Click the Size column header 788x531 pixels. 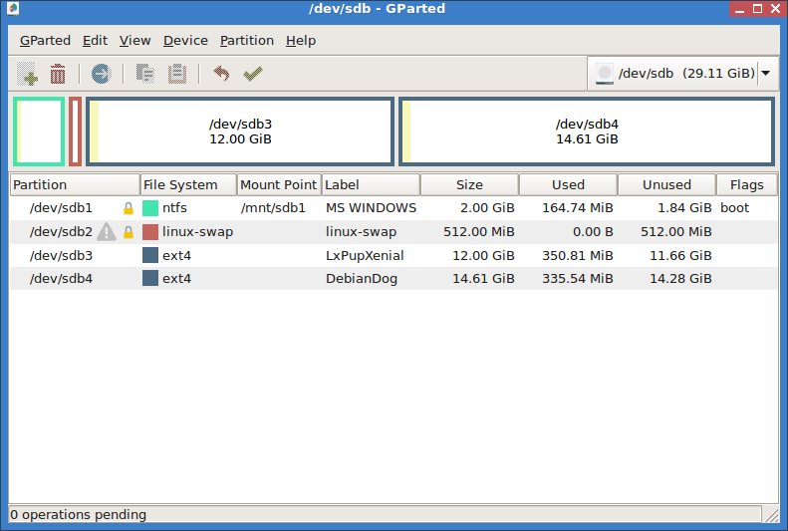pyautogui.click(x=469, y=185)
